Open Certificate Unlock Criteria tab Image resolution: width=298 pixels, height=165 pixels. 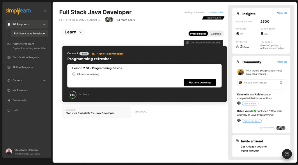[203, 43]
